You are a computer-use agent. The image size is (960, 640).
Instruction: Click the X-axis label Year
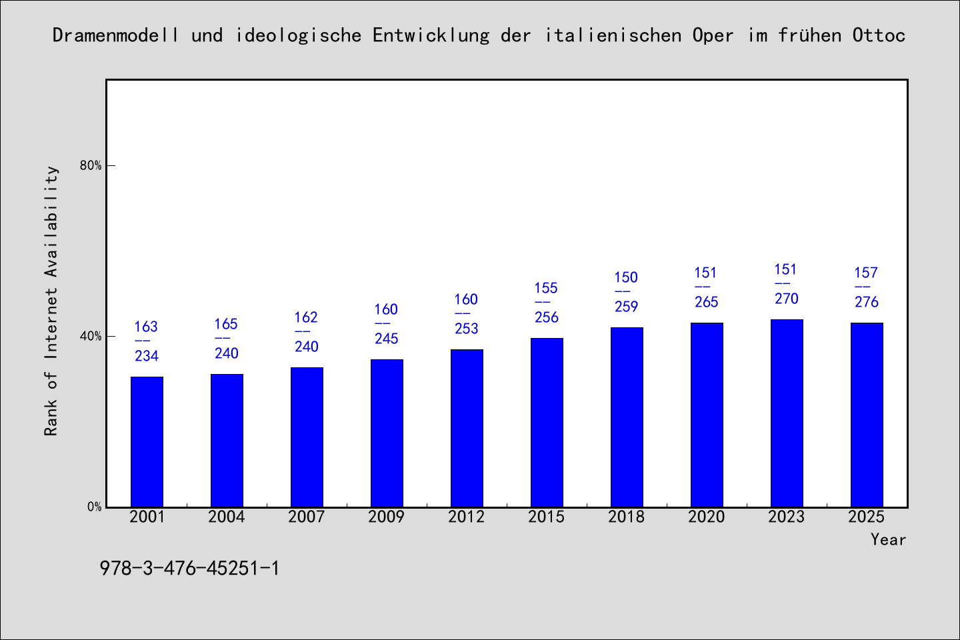888,539
